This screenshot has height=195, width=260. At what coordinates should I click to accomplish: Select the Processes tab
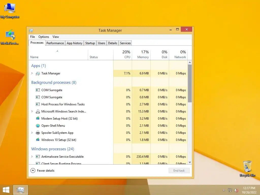coord(37,43)
